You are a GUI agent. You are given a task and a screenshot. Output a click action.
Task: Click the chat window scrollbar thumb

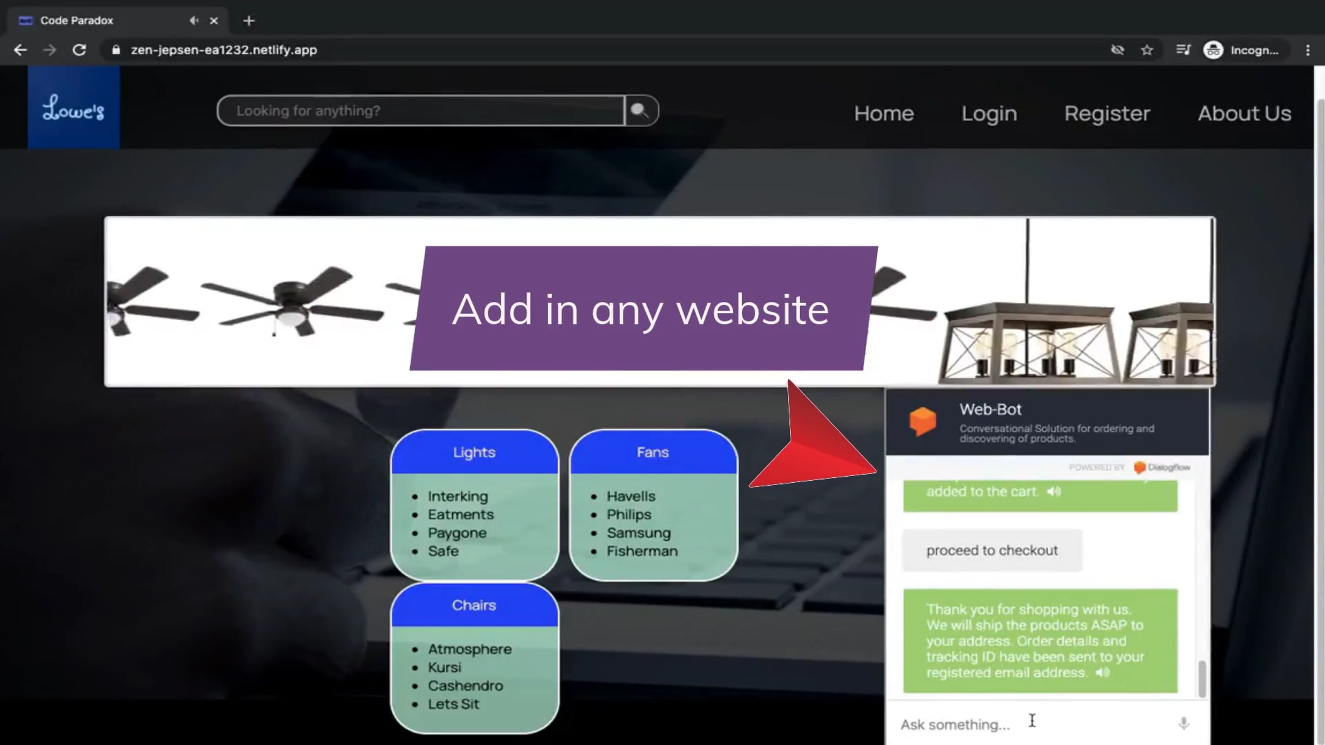click(1202, 679)
